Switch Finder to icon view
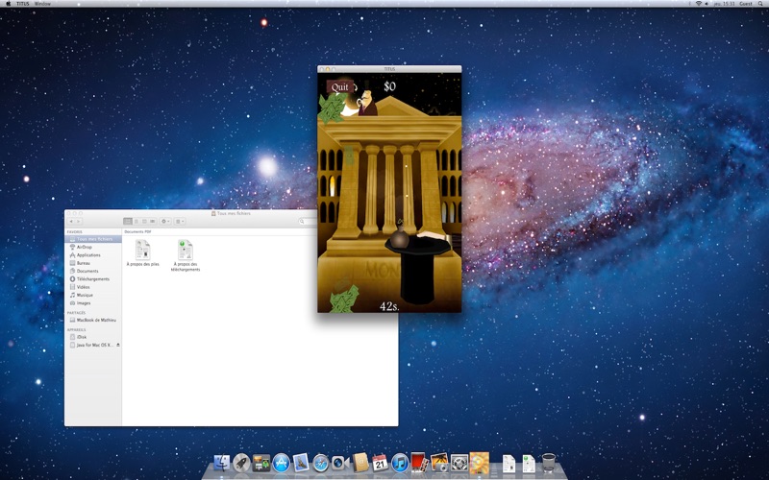This screenshot has height=480, width=769. click(x=128, y=221)
